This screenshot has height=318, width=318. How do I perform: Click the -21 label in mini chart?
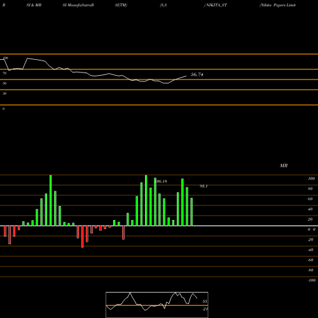click(x=205, y=309)
